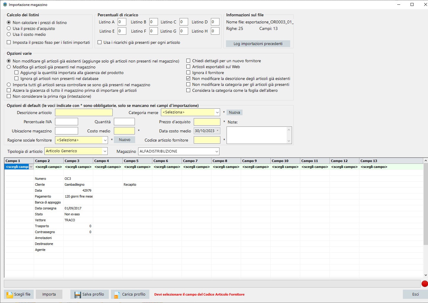Screen dimensions: 428x303
Task: Click the '01/09/2017' delivery date cell
Action: pyautogui.click(x=78, y=208)
